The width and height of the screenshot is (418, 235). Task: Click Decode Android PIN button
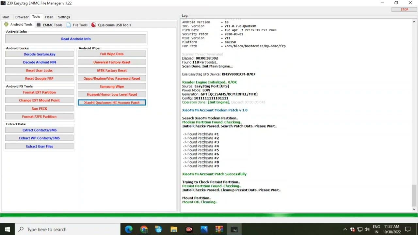pos(39,62)
